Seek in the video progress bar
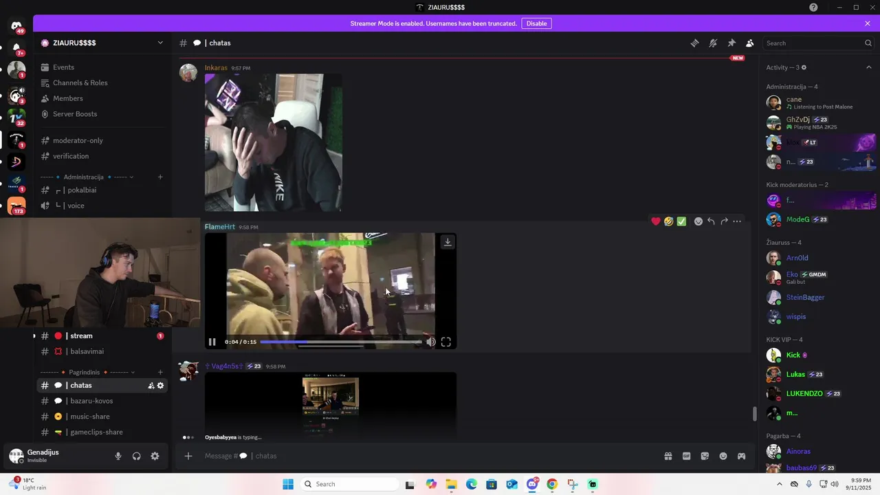The image size is (880, 495). pyautogui.click(x=341, y=342)
